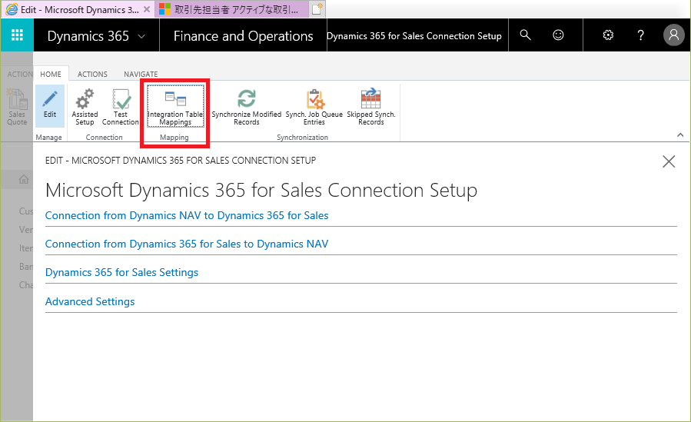Open the app launcher waffle icon
Screen dimensions: 691x422
pyautogui.click(x=17, y=35)
